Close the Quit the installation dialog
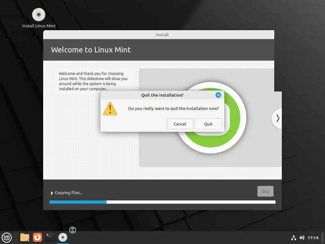Screen dimensions: 325x244 coord(218,95)
